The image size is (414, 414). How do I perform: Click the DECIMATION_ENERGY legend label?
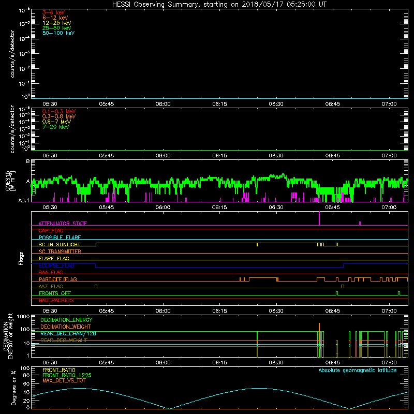coord(66,320)
